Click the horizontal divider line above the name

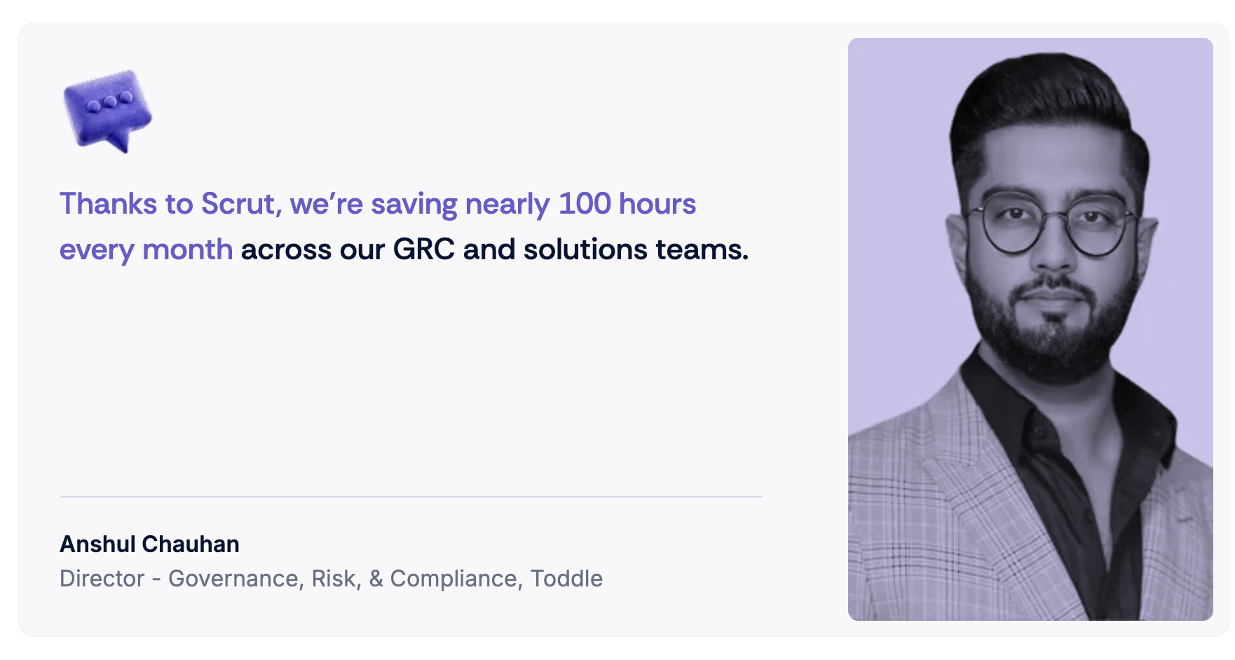[411, 497]
